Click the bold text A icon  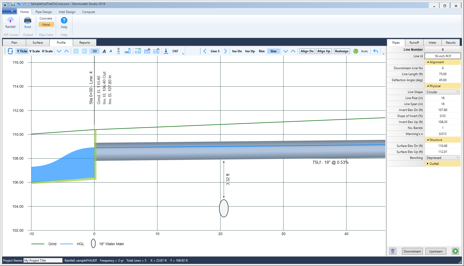(x=104, y=51)
